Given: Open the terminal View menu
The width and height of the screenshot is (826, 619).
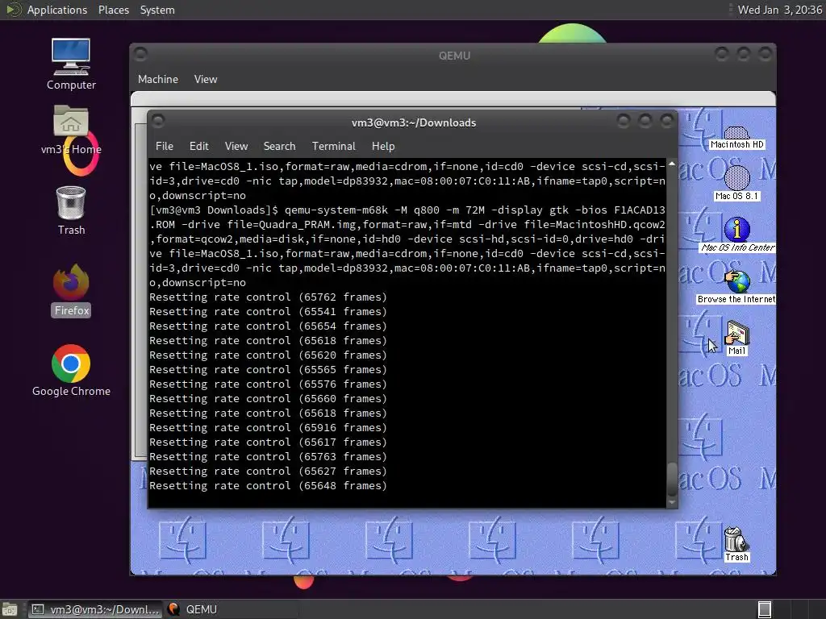Looking at the screenshot, I should (x=236, y=147).
